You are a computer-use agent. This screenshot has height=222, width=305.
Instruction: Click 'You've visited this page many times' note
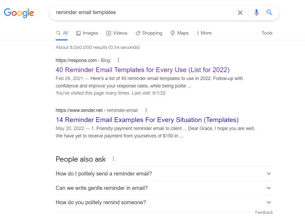click(111, 93)
